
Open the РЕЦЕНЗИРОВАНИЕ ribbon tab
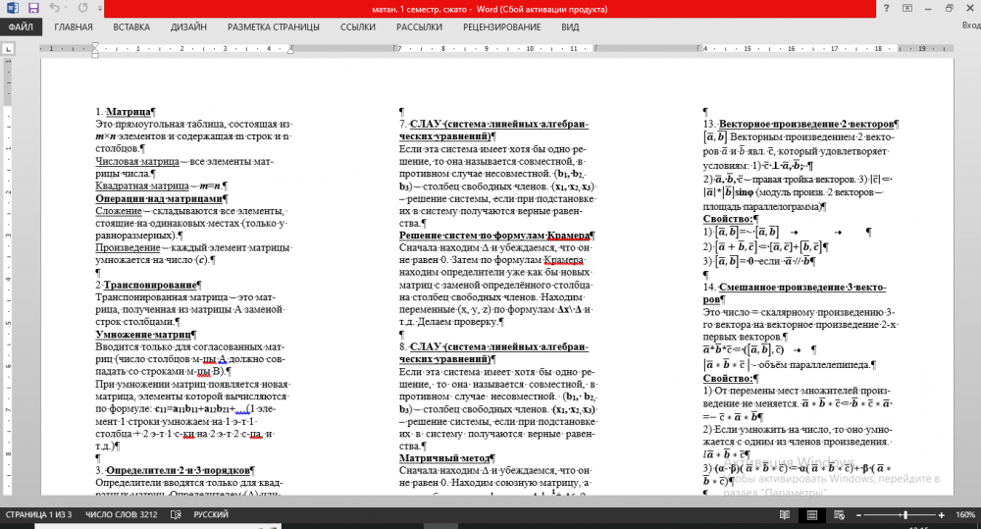(x=501, y=26)
